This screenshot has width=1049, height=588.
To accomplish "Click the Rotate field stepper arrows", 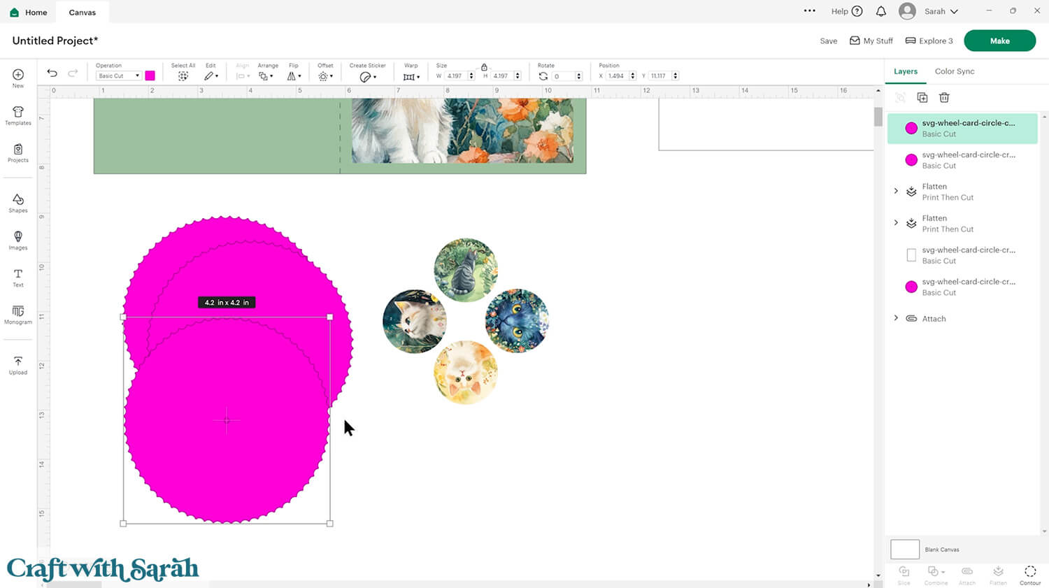I will 579,76.
